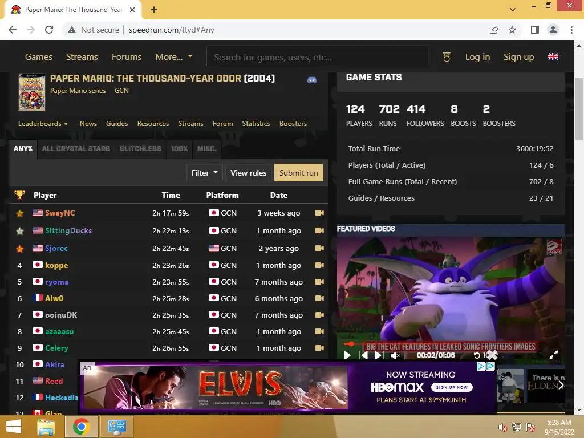Select the Any% category tab
The height and width of the screenshot is (438, 584).
pos(23,149)
